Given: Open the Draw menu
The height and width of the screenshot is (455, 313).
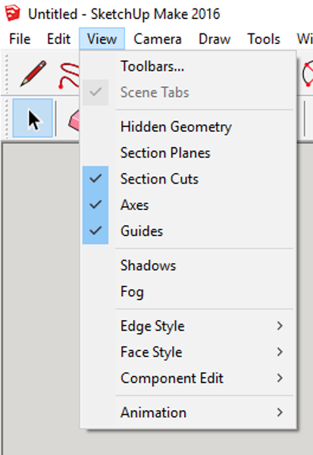Looking at the screenshot, I should point(214,39).
